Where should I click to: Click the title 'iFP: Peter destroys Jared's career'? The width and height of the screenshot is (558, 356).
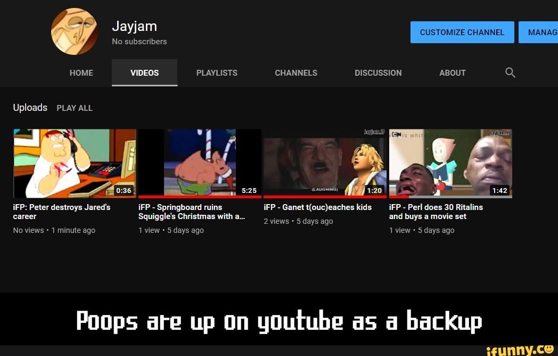coord(62,212)
